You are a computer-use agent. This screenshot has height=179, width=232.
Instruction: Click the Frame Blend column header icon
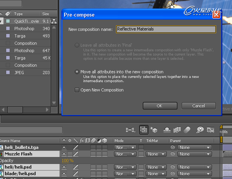coord(87,140)
